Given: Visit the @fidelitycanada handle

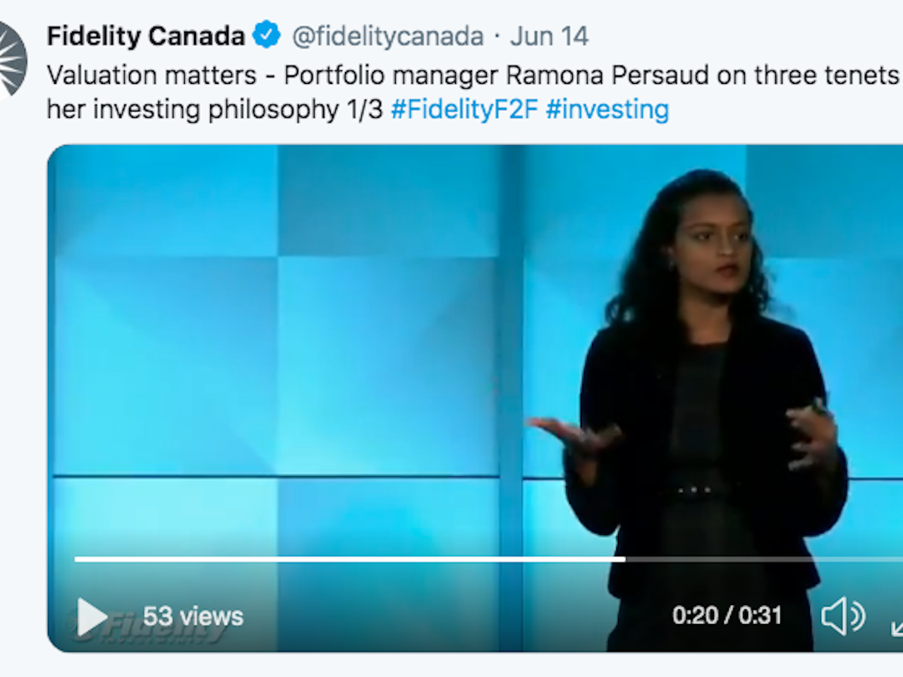Looking at the screenshot, I should [387, 36].
